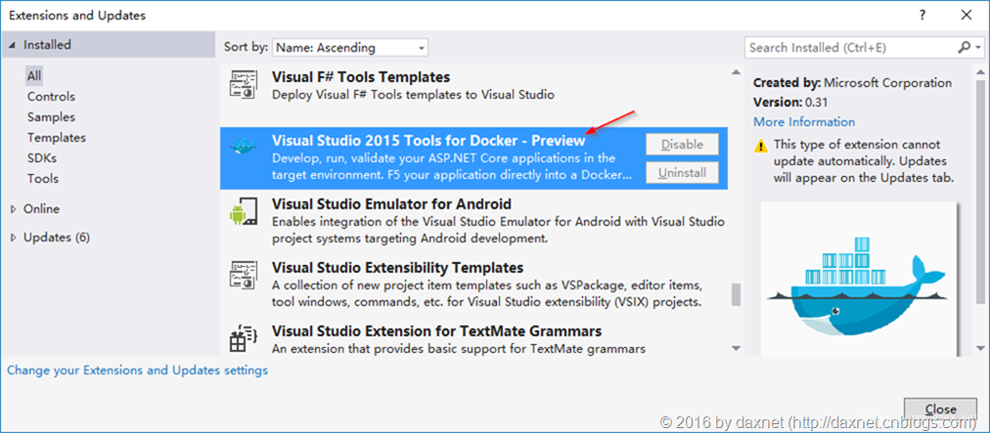
Task: Open Change your Extensions and Updates settings
Action: 138,369
